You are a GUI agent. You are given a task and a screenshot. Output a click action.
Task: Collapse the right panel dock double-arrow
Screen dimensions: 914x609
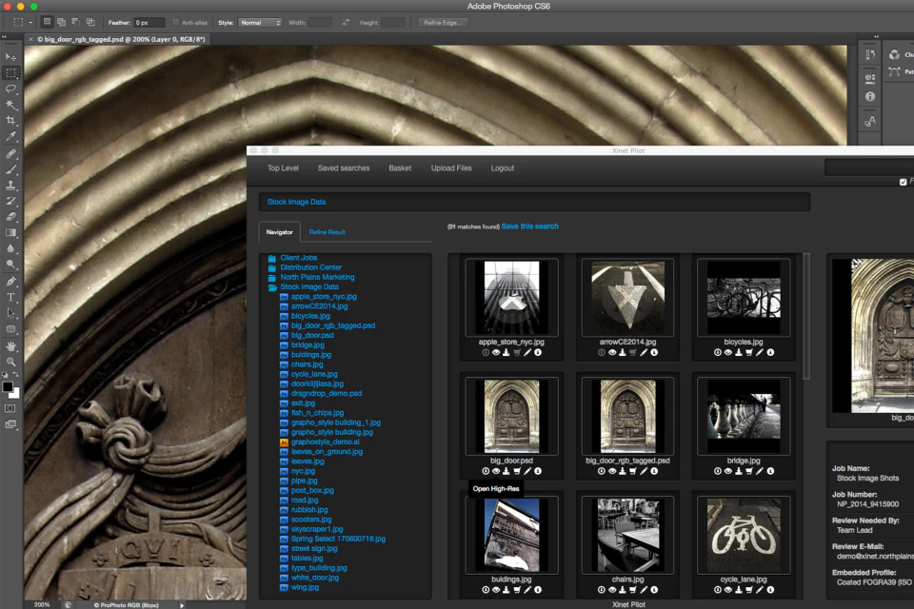[876, 37]
